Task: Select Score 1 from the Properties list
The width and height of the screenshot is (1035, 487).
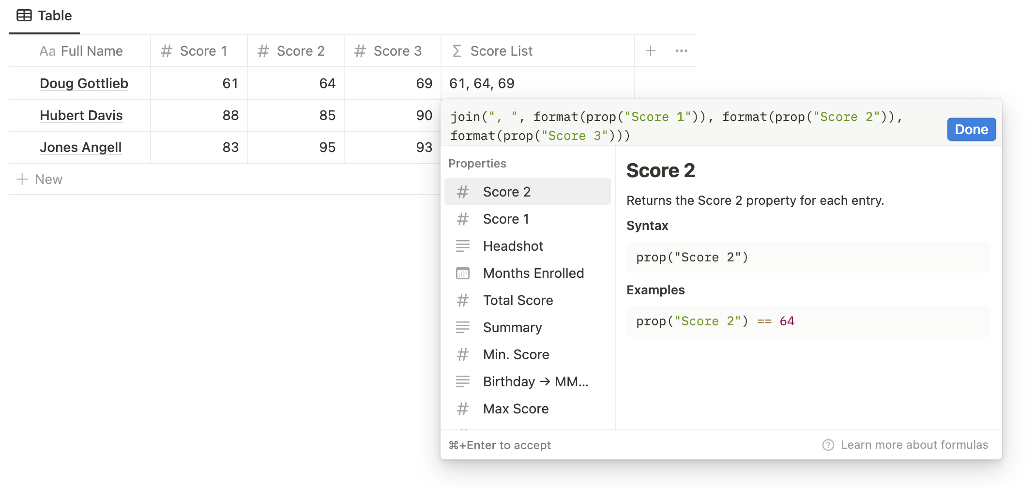Action: click(x=506, y=218)
